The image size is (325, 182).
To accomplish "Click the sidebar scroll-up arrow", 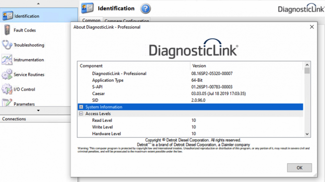I will pos(38,4).
